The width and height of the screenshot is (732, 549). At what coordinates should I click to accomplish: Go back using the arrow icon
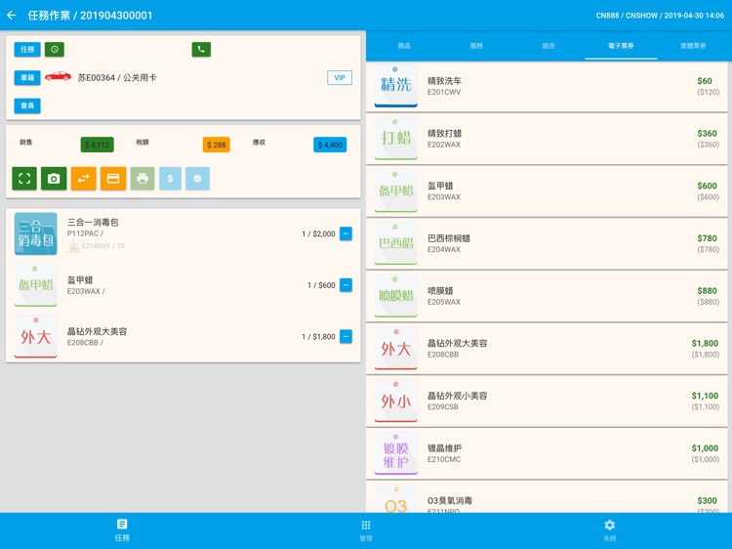click(x=12, y=16)
